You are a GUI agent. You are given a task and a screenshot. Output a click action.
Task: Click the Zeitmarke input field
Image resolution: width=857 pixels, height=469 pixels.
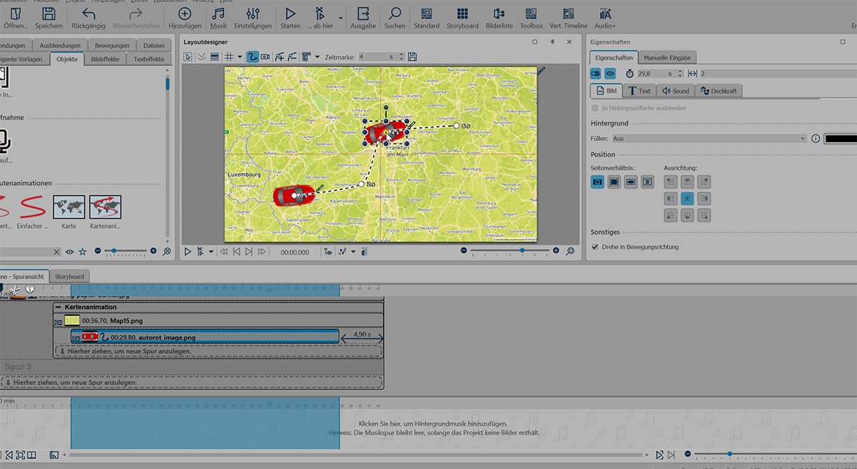[377, 57]
